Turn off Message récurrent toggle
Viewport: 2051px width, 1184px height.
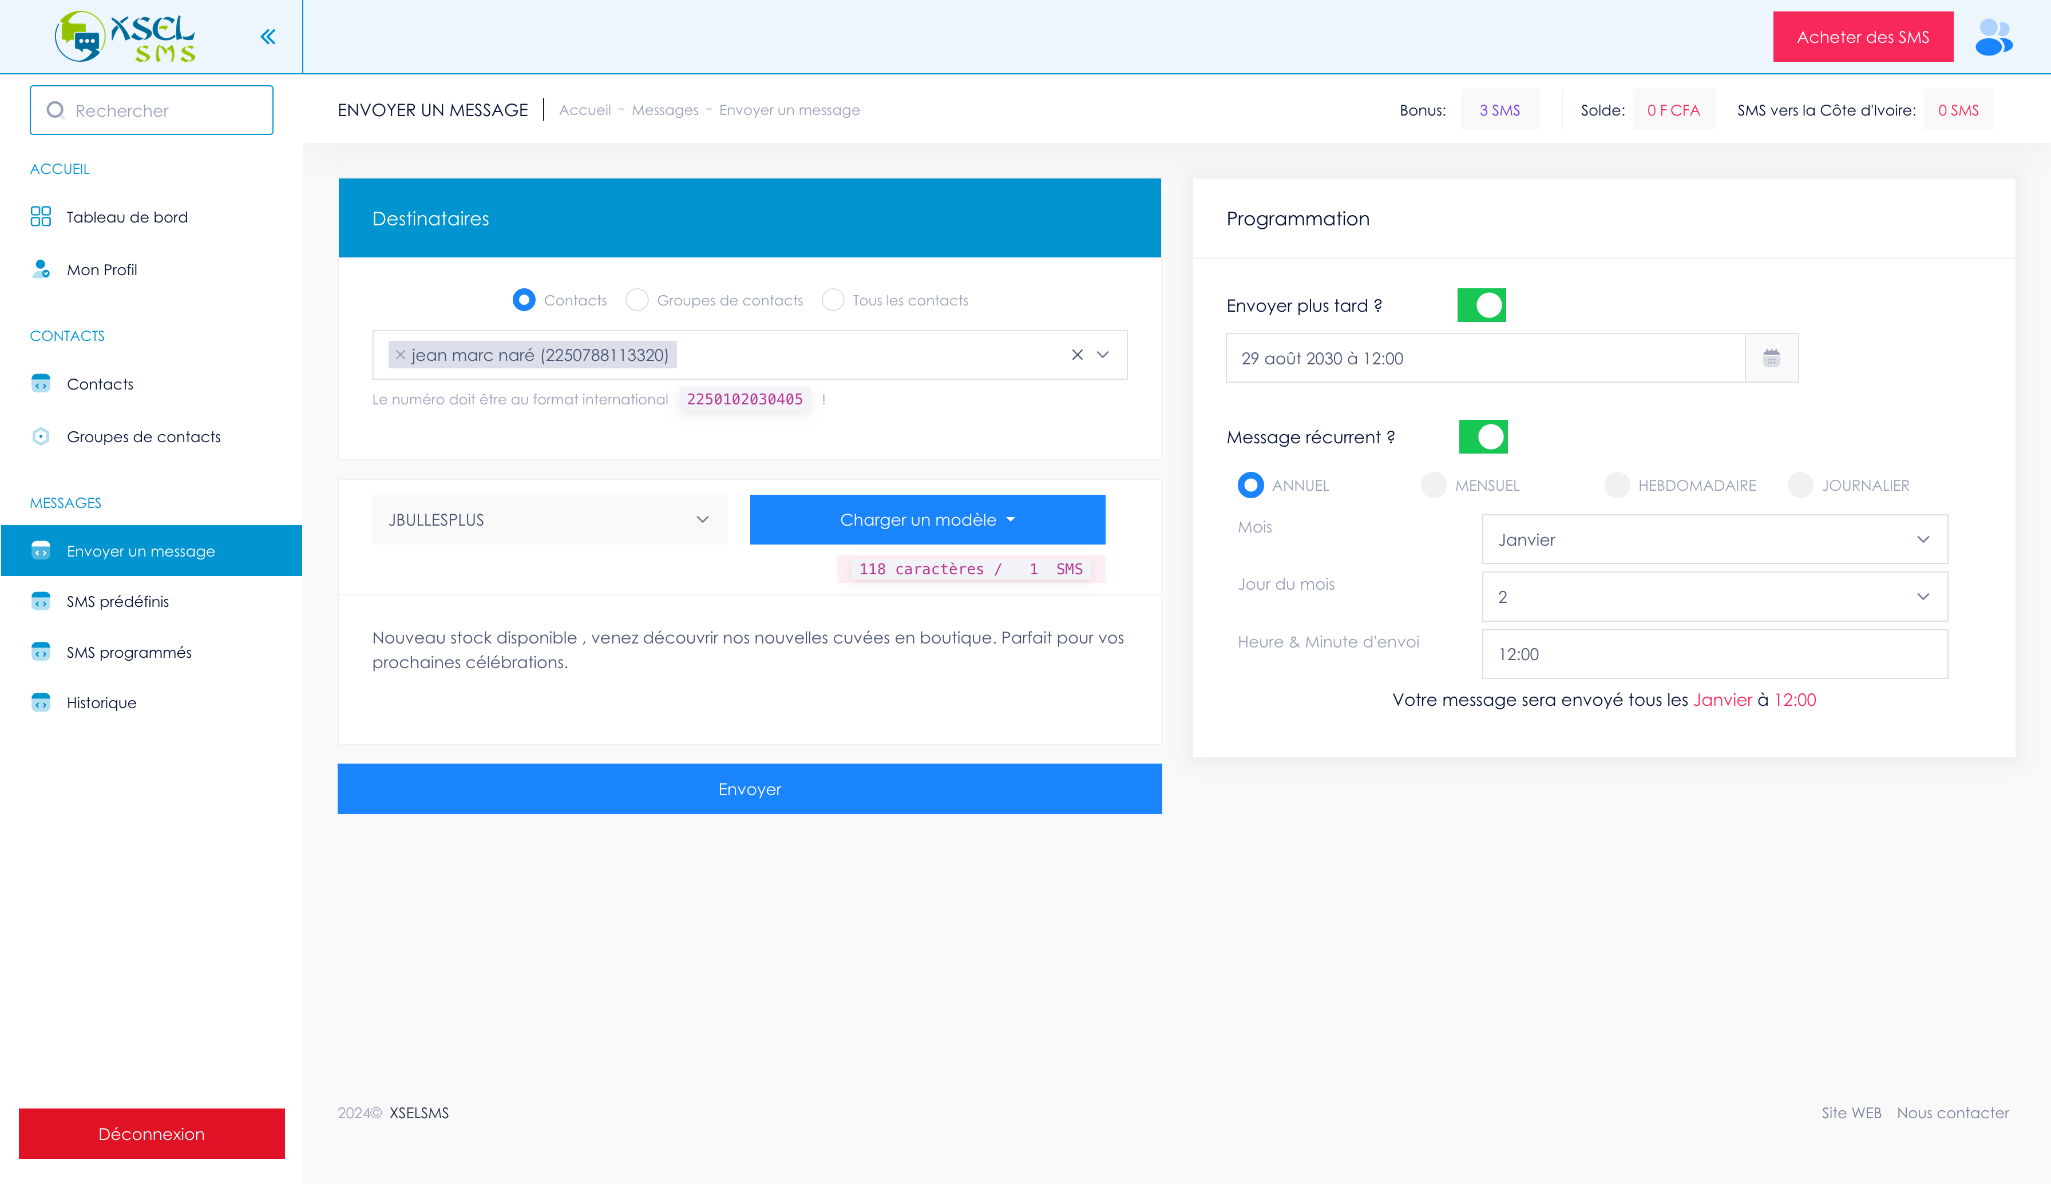(1483, 436)
